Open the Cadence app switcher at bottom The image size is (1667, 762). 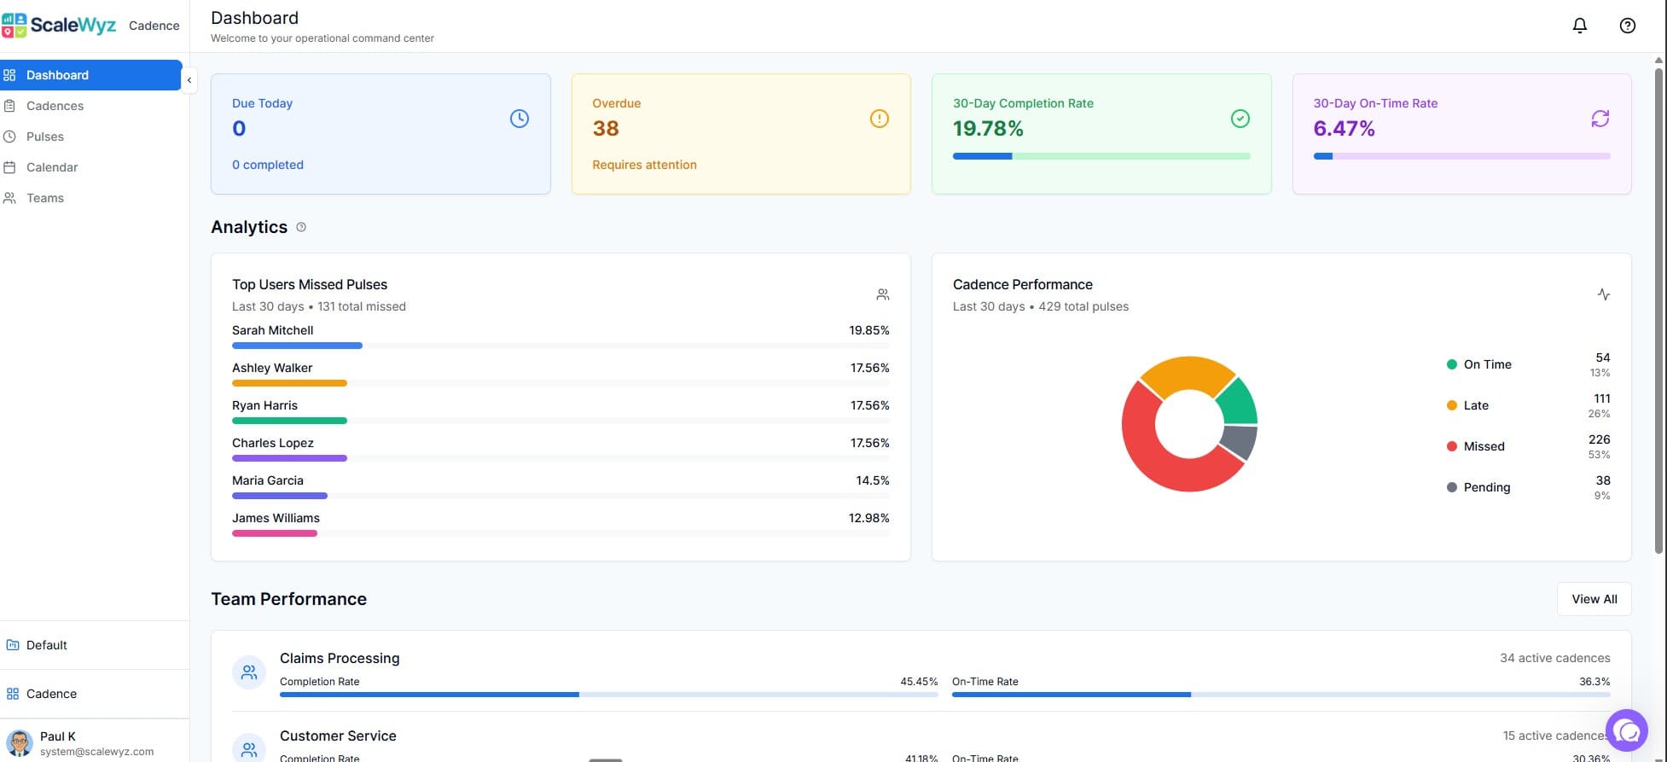click(51, 694)
